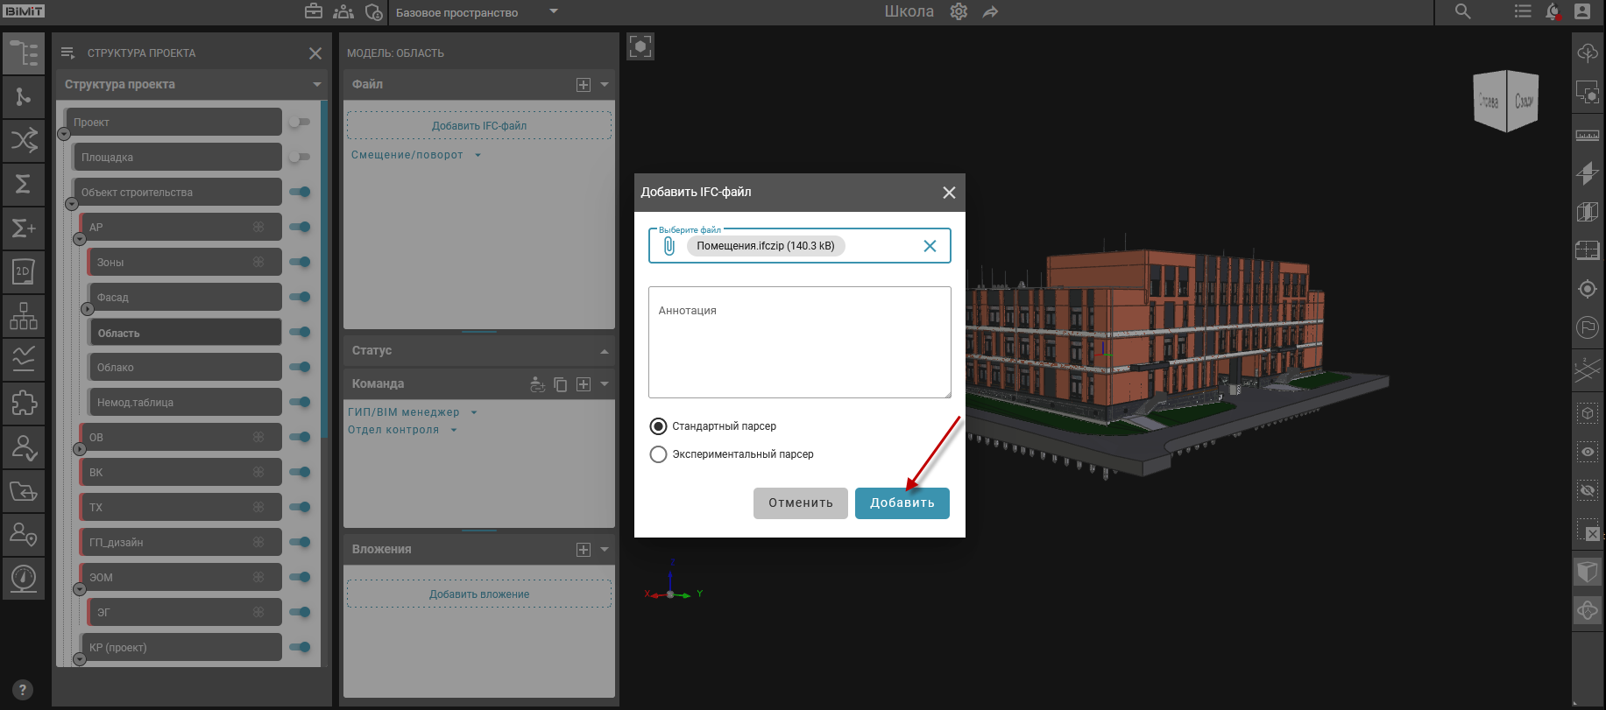Open the 2D drawing tool icon
The image size is (1606, 710).
coord(24,271)
